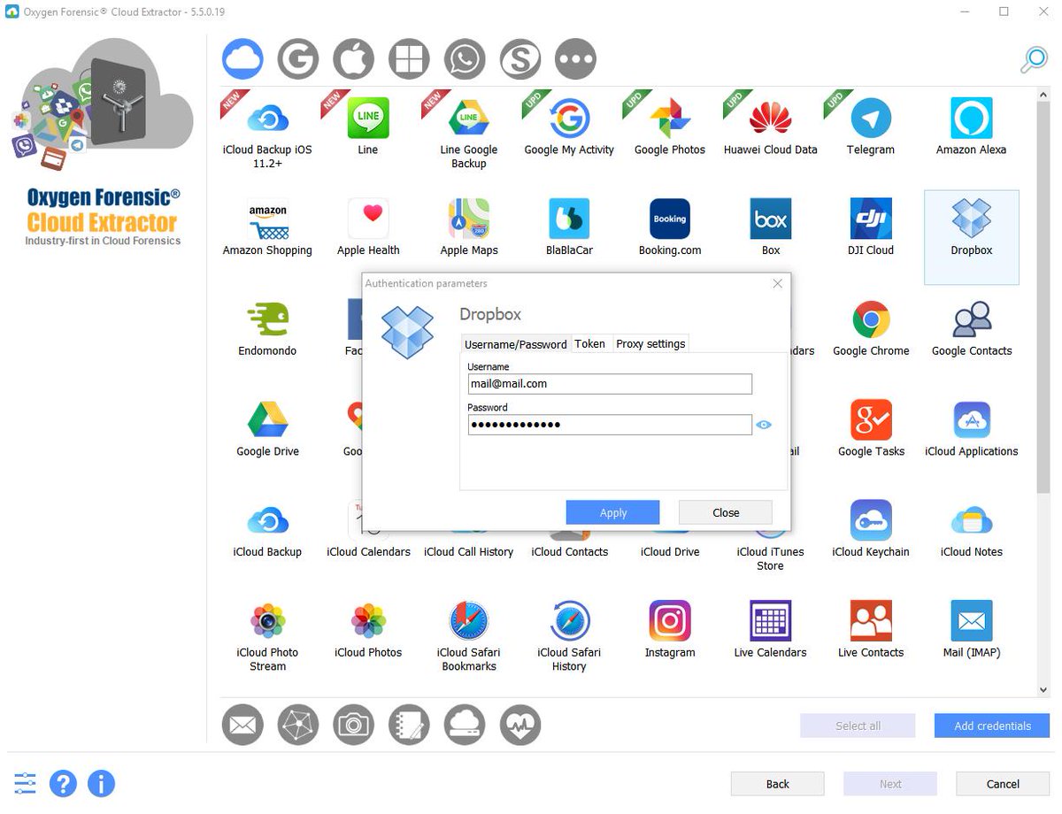Select the Google My Activity service
The image size is (1062, 814).
pos(569,127)
